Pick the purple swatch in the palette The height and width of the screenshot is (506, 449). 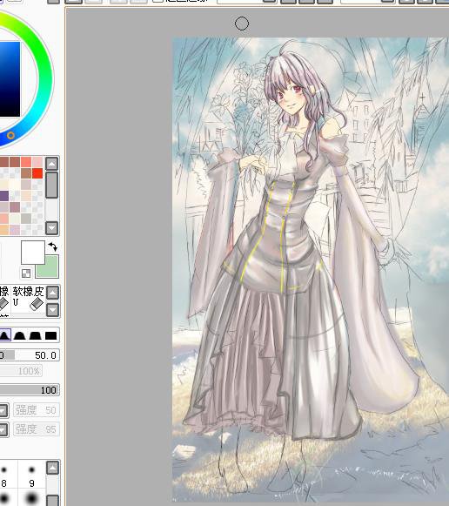pyautogui.click(x=3, y=196)
